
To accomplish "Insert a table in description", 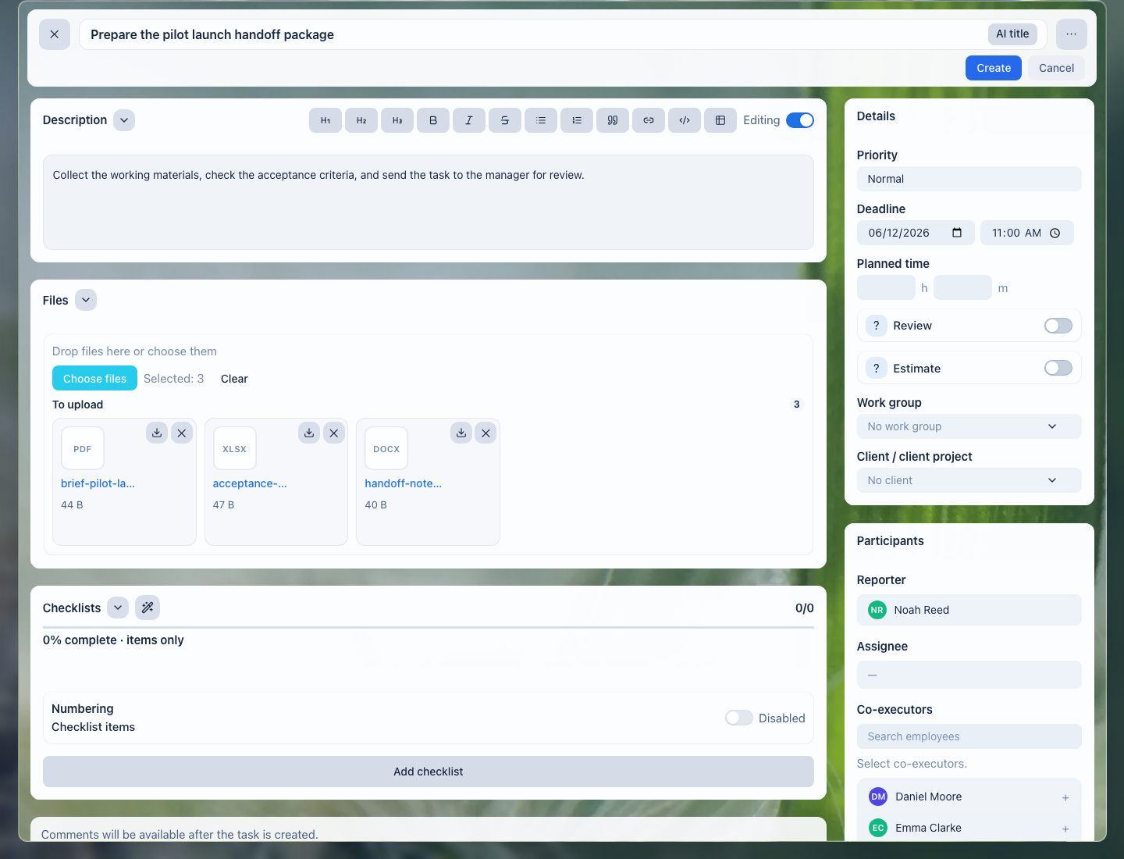I will pos(720,120).
